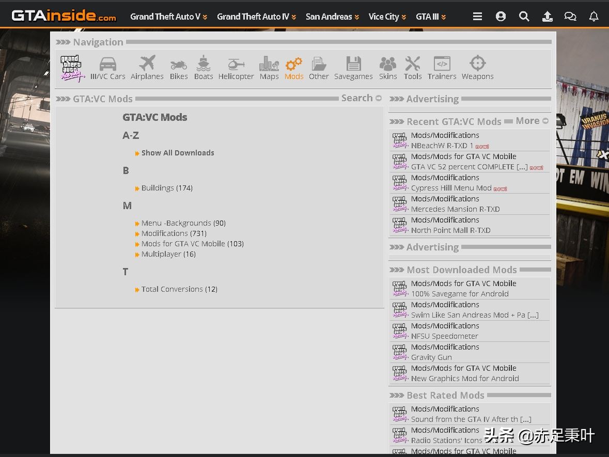
Task: Open Show All Downloads link
Action: 177,153
